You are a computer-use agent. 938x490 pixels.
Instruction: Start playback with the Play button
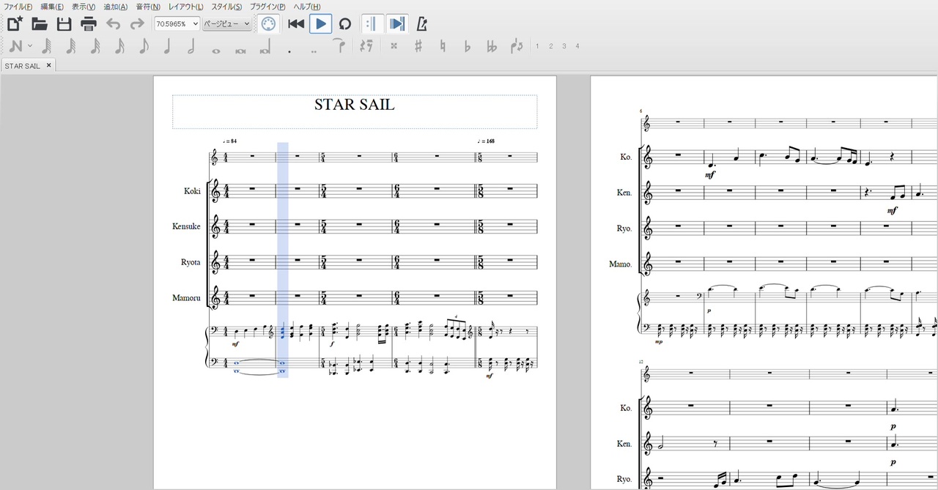tap(320, 23)
